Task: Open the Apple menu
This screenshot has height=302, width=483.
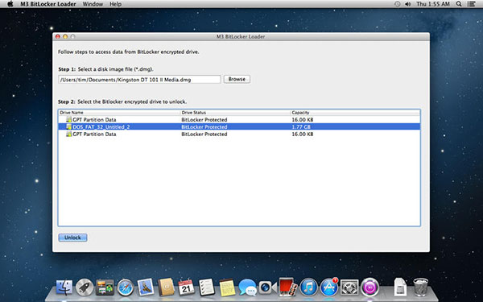Action: pos(10,4)
